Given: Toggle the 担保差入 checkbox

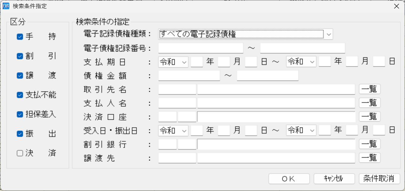Looking at the screenshot, I should click(x=20, y=114).
